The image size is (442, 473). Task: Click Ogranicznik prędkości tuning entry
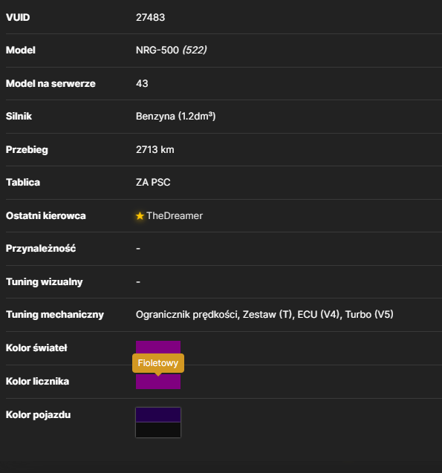click(x=187, y=315)
